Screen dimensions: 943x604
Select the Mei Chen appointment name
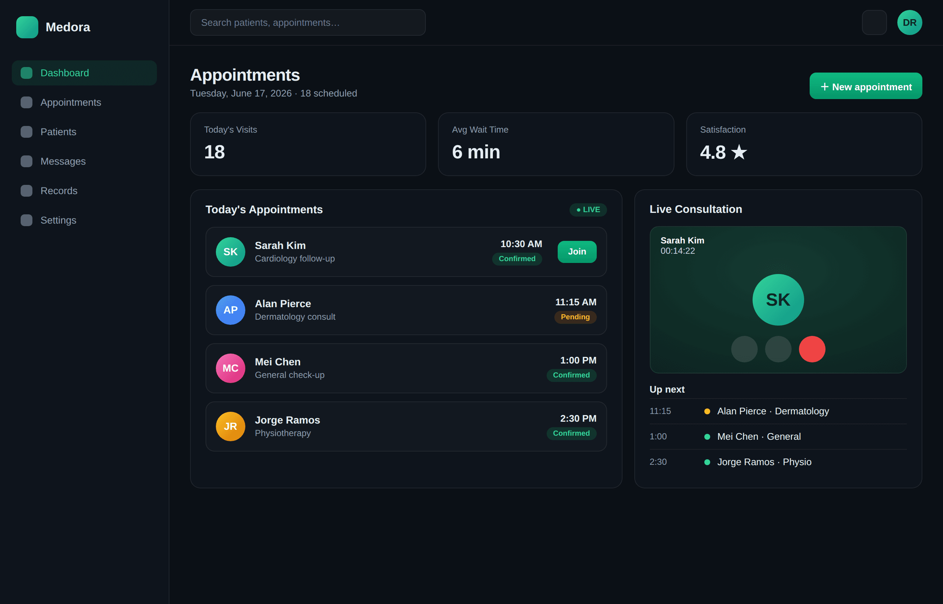278,362
